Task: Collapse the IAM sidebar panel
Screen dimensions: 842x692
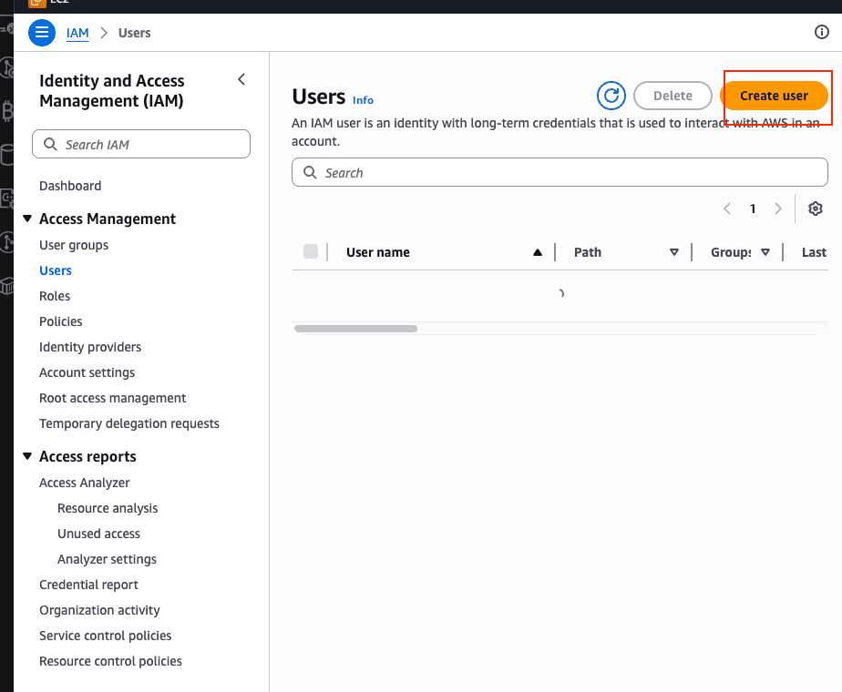Action: [x=241, y=79]
